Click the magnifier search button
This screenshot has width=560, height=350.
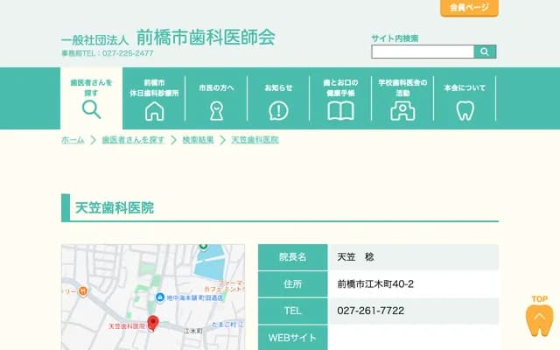click(485, 52)
